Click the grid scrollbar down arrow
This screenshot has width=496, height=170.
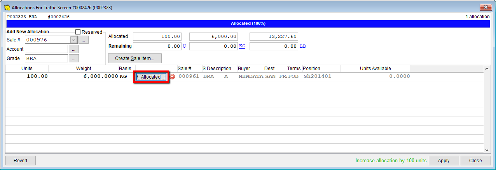point(487,149)
